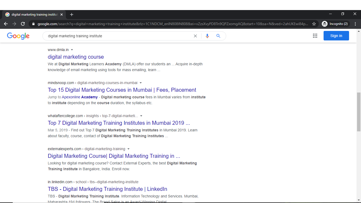Screen dimensions: 361x203
Task: Bookmark this page with star icon
Action: point(314,24)
